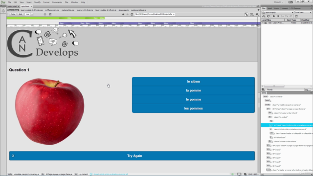Open the Insert menu

[29, 2]
